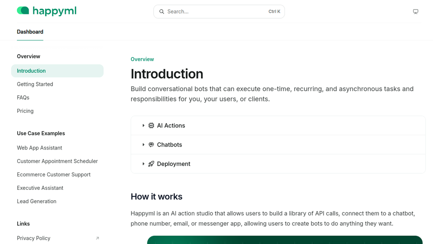Screen dimensions: 433x244
Task: Open Executive Assistant example
Action: [x=40, y=188]
